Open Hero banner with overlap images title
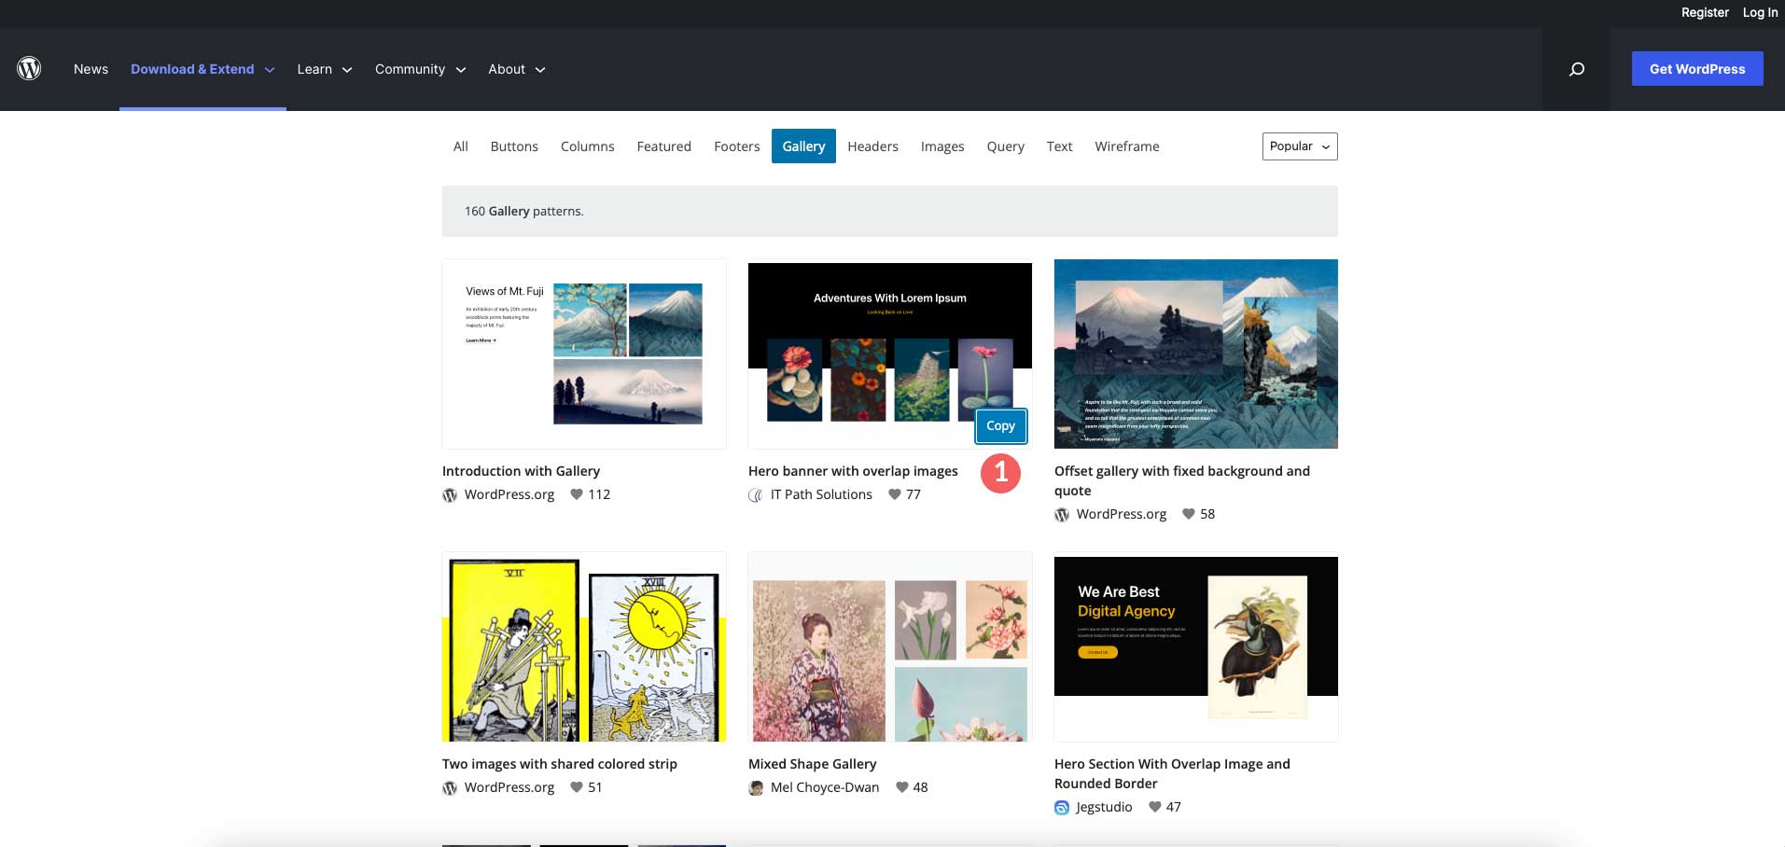Image resolution: width=1785 pixels, height=847 pixels. (x=853, y=471)
